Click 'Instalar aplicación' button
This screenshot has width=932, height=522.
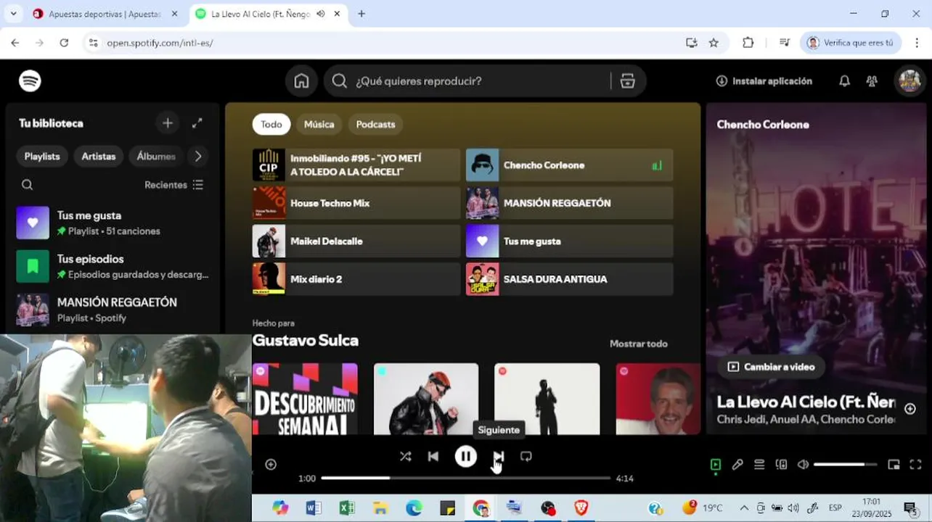coord(764,81)
